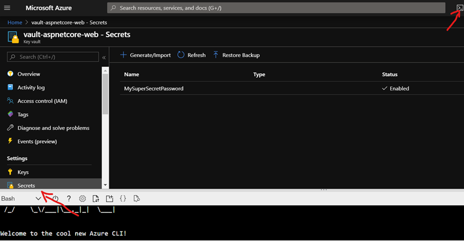Click the sidebar scrollbar thumb
This screenshot has height=241, width=464.
coord(106,94)
